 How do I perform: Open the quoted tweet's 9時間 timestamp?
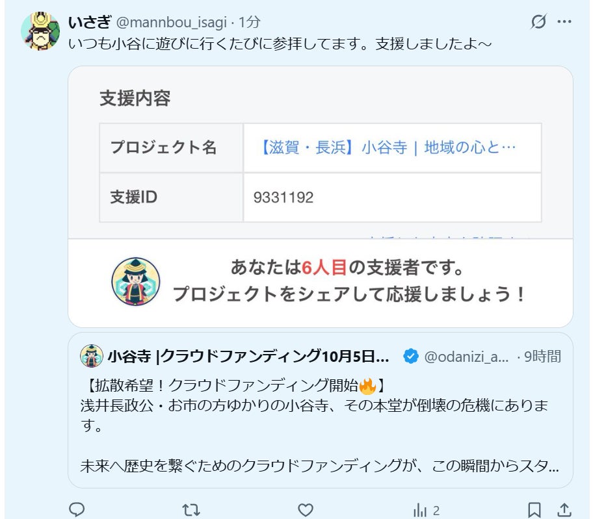point(543,356)
